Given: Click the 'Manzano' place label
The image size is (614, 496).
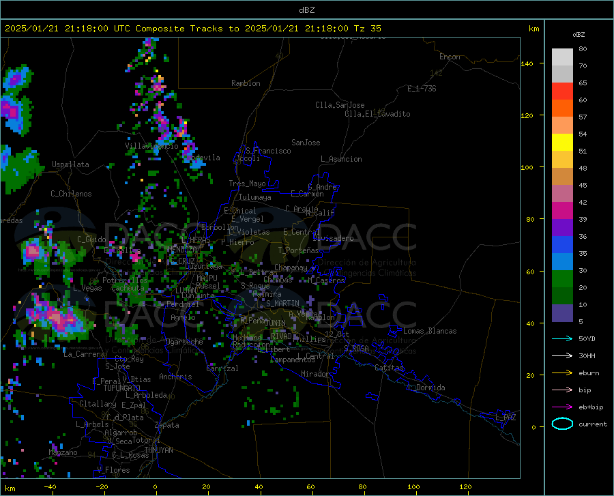Looking at the screenshot, I should click(63, 452).
